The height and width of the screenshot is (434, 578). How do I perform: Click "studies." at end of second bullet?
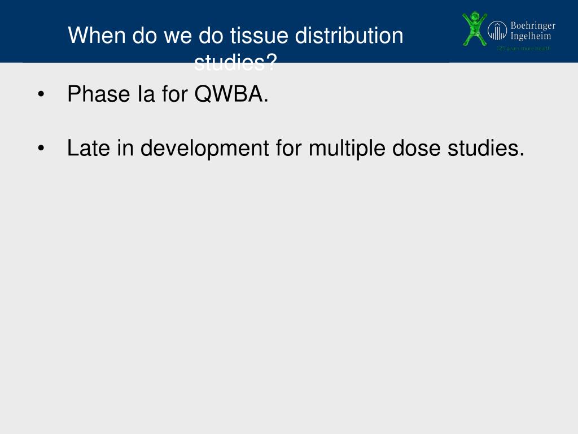tap(486, 149)
